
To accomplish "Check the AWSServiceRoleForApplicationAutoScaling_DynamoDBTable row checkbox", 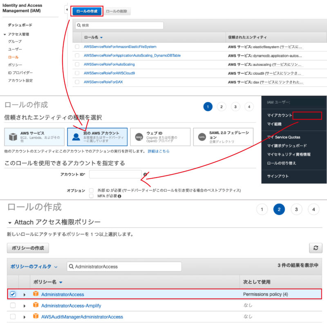I will 77,56.
